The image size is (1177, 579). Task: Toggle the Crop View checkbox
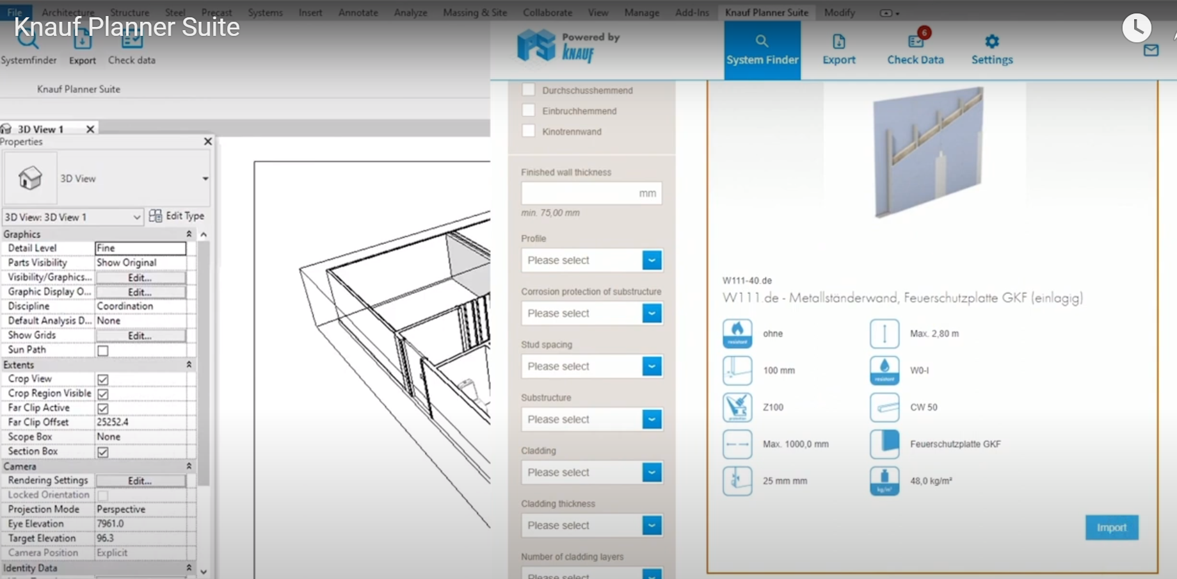pyautogui.click(x=102, y=379)
